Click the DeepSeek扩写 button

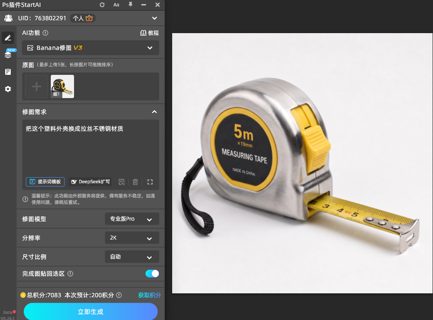(90, 182)
